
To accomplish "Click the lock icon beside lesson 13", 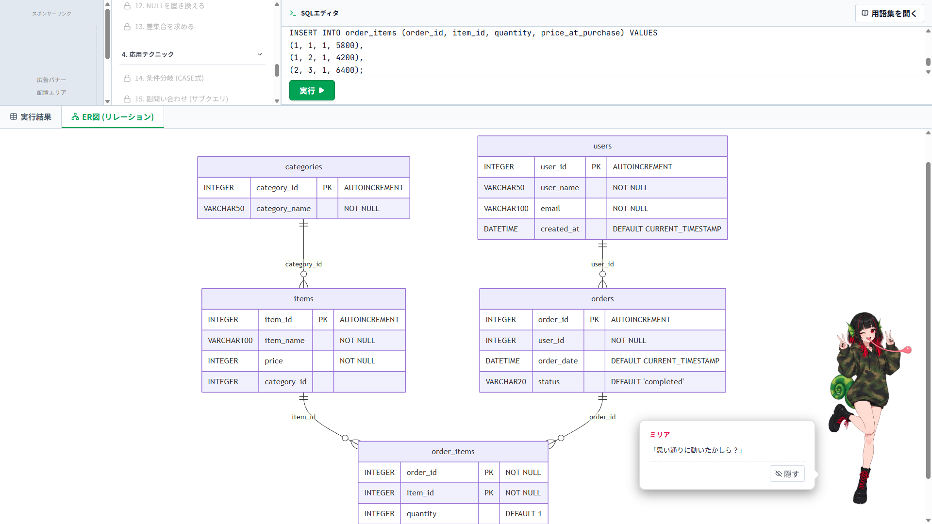I will [127, 27].
